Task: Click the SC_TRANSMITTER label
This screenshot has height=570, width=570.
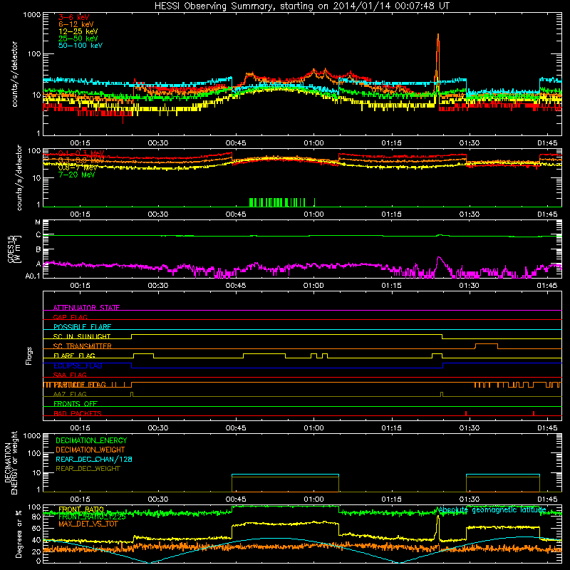Action: pyautogui.click(x=82, y=346)
